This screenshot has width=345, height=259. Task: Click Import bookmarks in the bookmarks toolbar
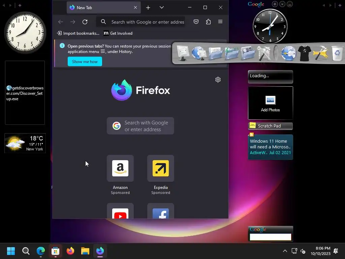(78, 33)
